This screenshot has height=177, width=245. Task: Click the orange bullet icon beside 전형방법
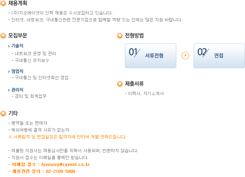coord(120,35)
